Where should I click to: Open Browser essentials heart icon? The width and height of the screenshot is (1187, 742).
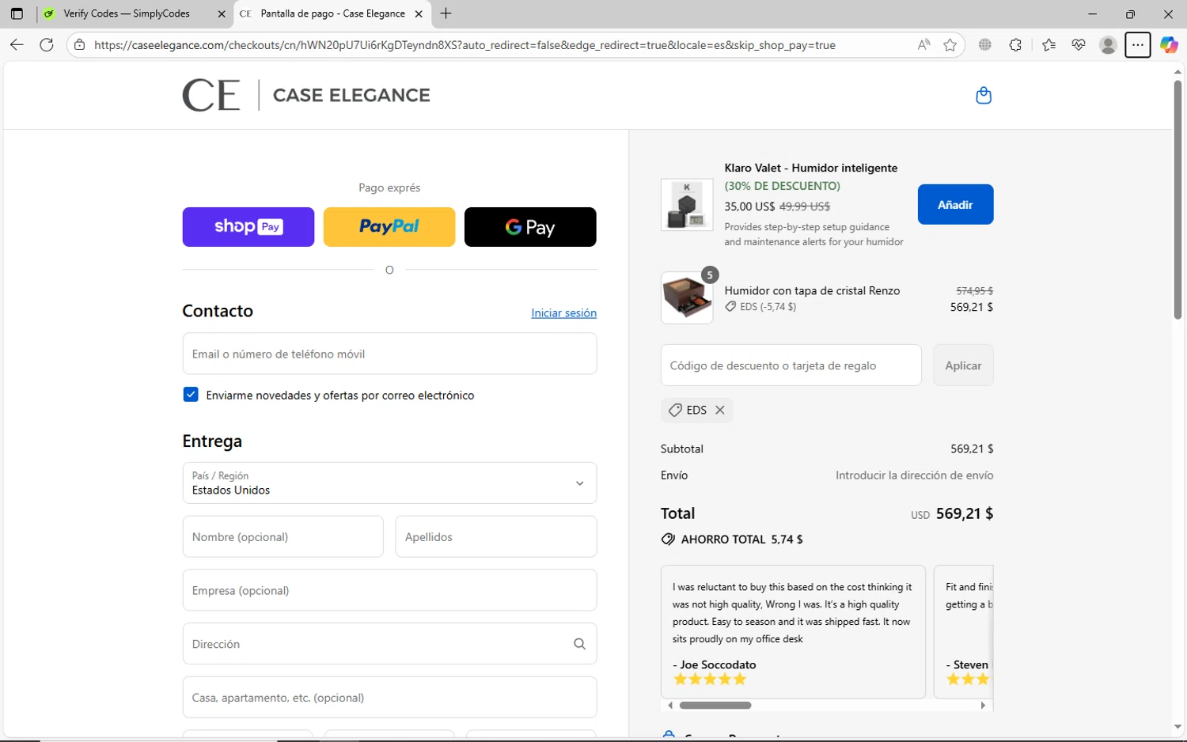(x=1078, y=45)
